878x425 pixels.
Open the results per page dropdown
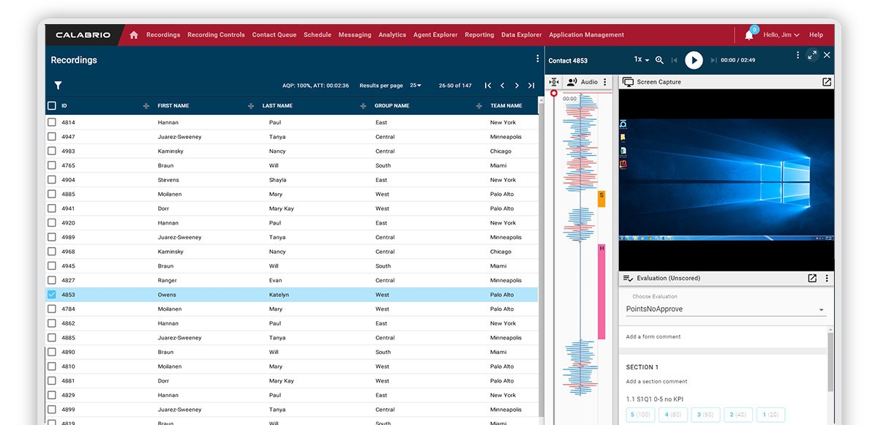(416, 86)
